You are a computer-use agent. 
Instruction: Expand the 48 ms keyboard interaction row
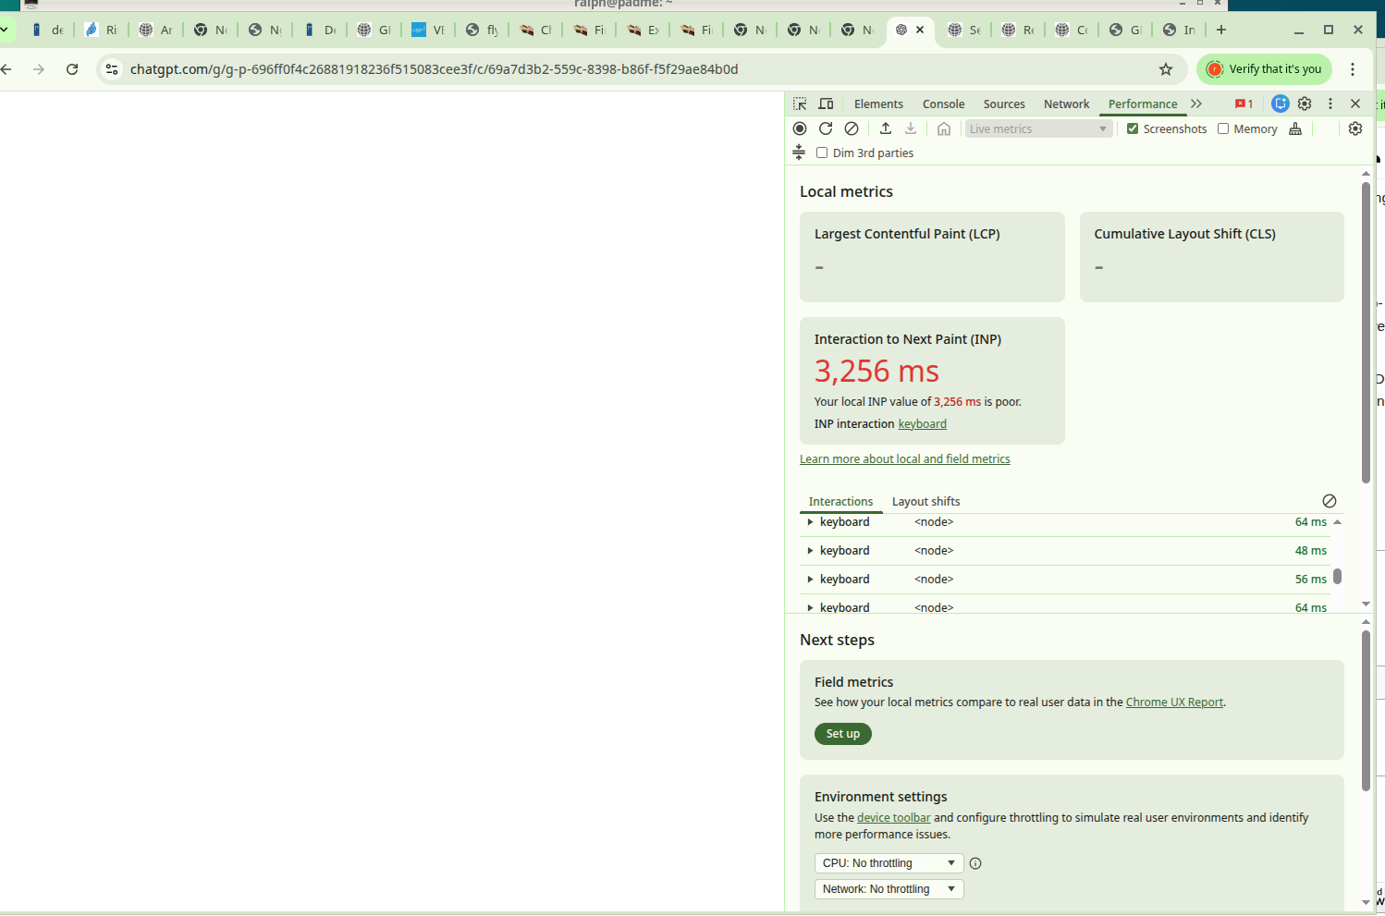pos(811,551)
